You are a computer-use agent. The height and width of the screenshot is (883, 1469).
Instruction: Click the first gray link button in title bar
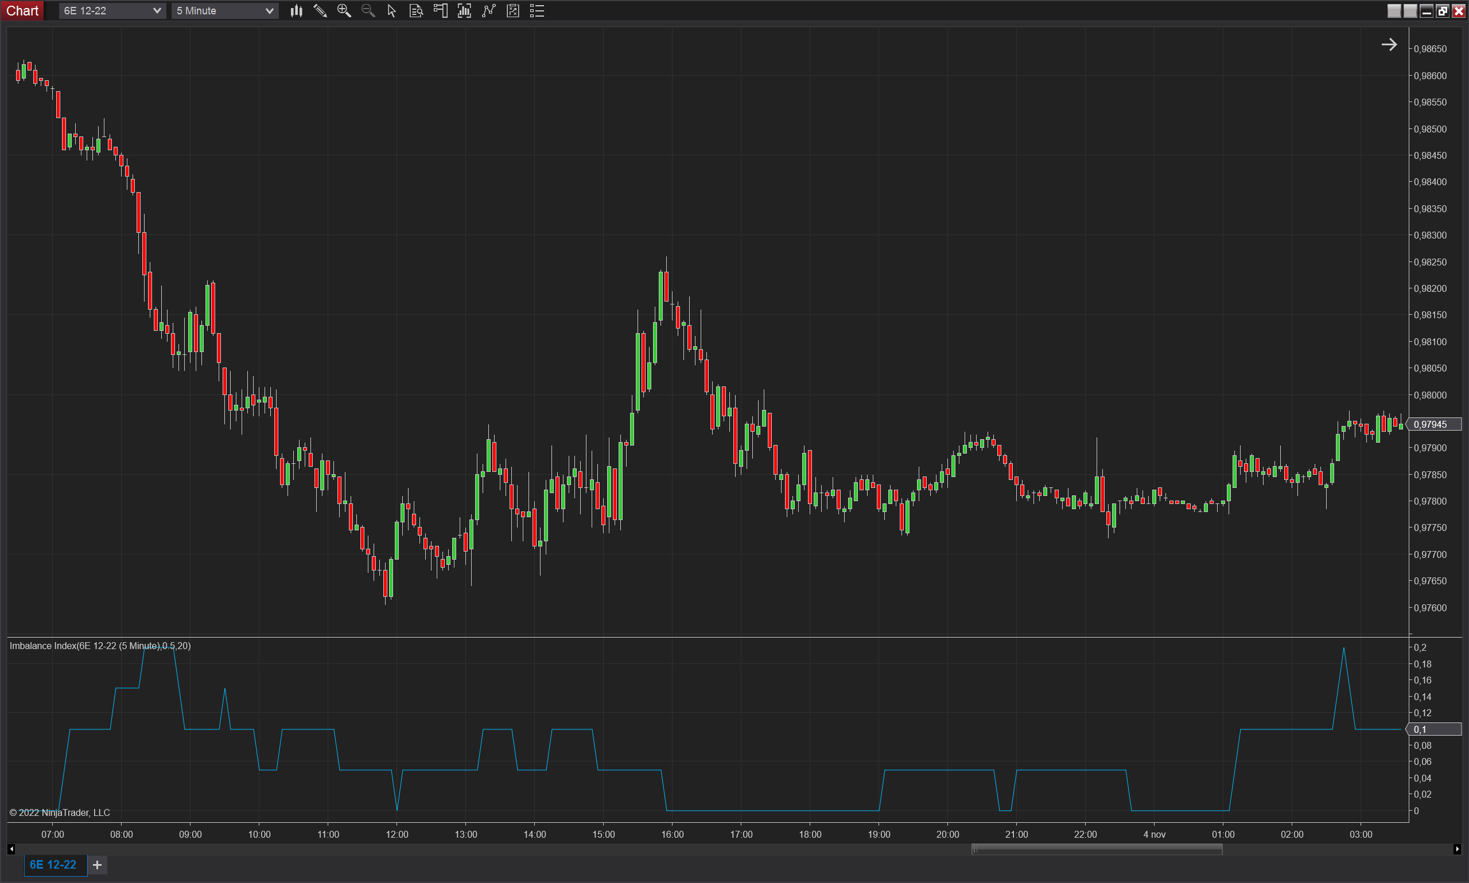click(x=1394, y=11)
